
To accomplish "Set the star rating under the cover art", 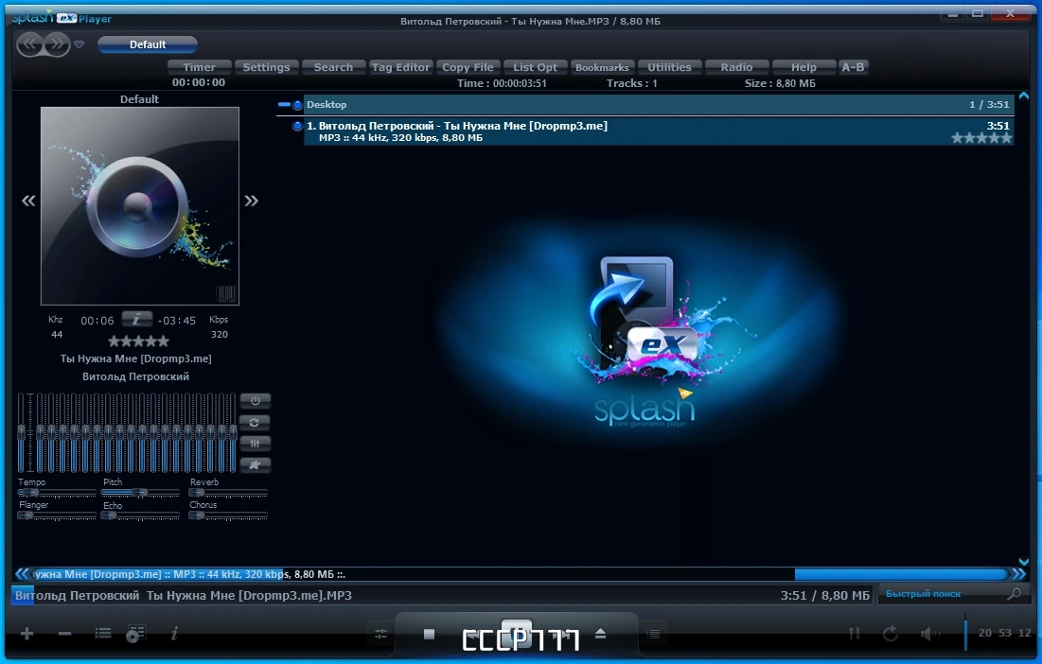I will tap(138, 341).
